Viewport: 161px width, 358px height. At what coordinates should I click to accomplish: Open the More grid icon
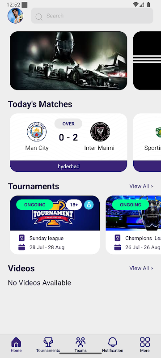(145, 342)
